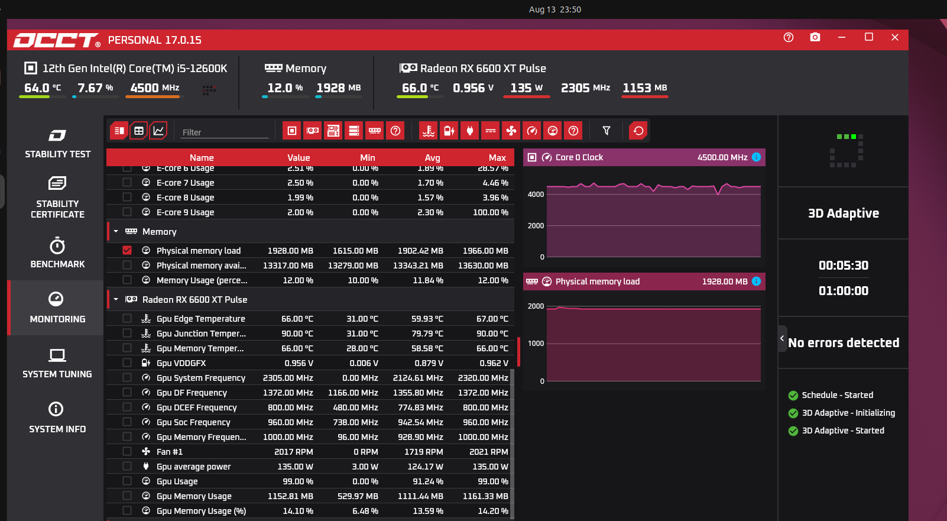Open the Stability Certificate section
947x521 pixels.
[x=57, y=198]
